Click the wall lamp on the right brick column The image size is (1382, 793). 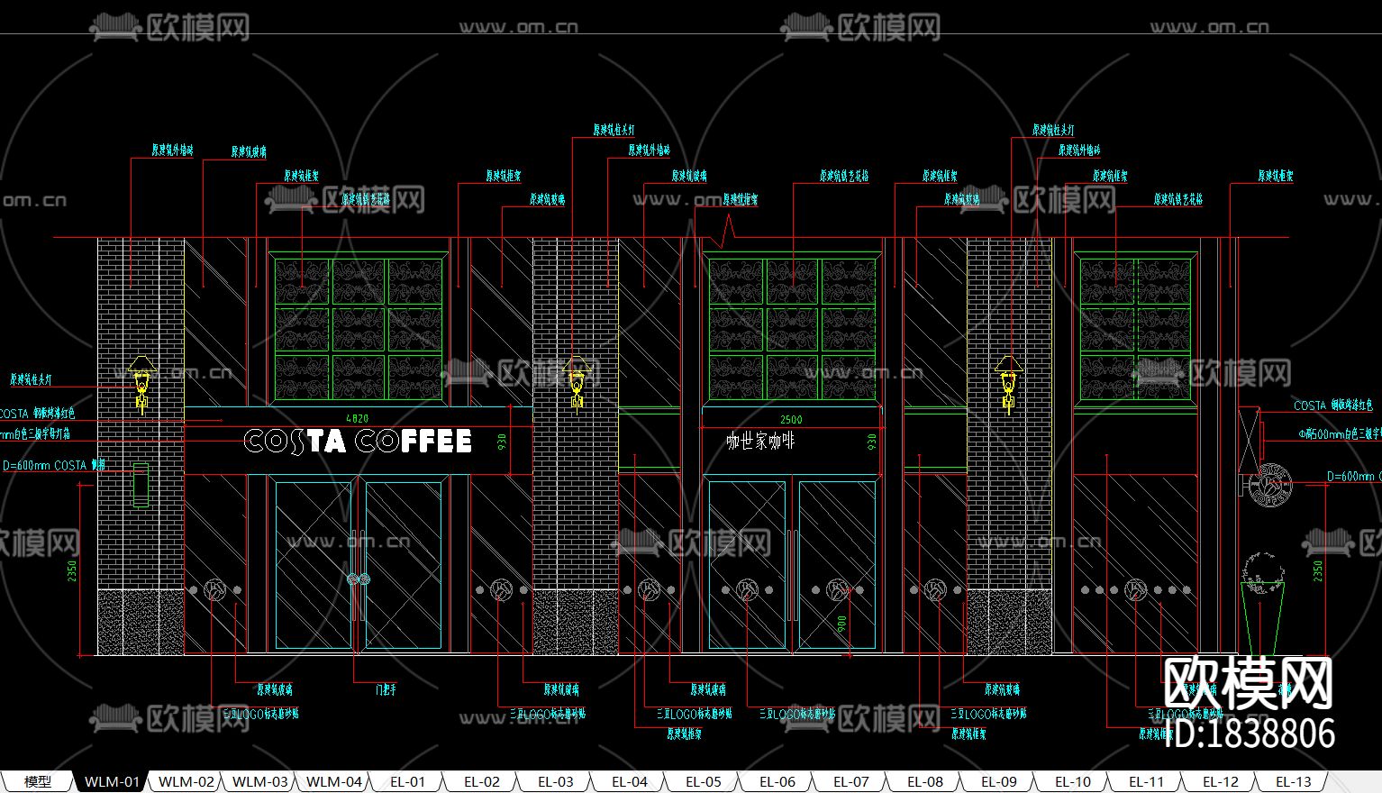pyautogui.click(x=1008, y=383)
